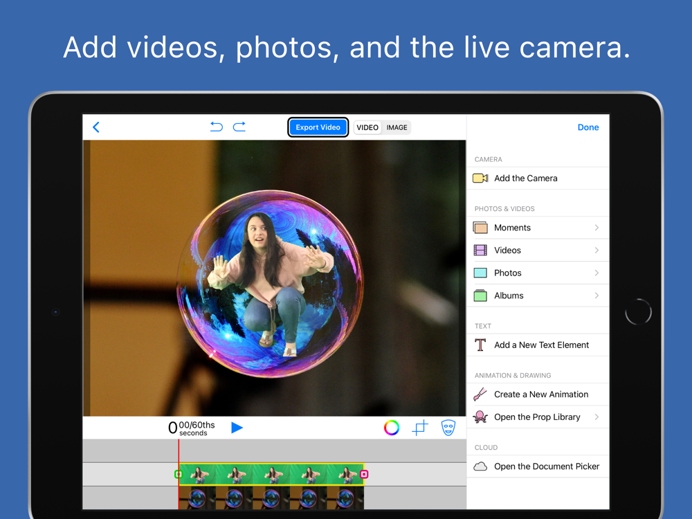692x519 pixels.
Task: Open the Moments row
Action: pyautogui.click(x=538, y=228)
